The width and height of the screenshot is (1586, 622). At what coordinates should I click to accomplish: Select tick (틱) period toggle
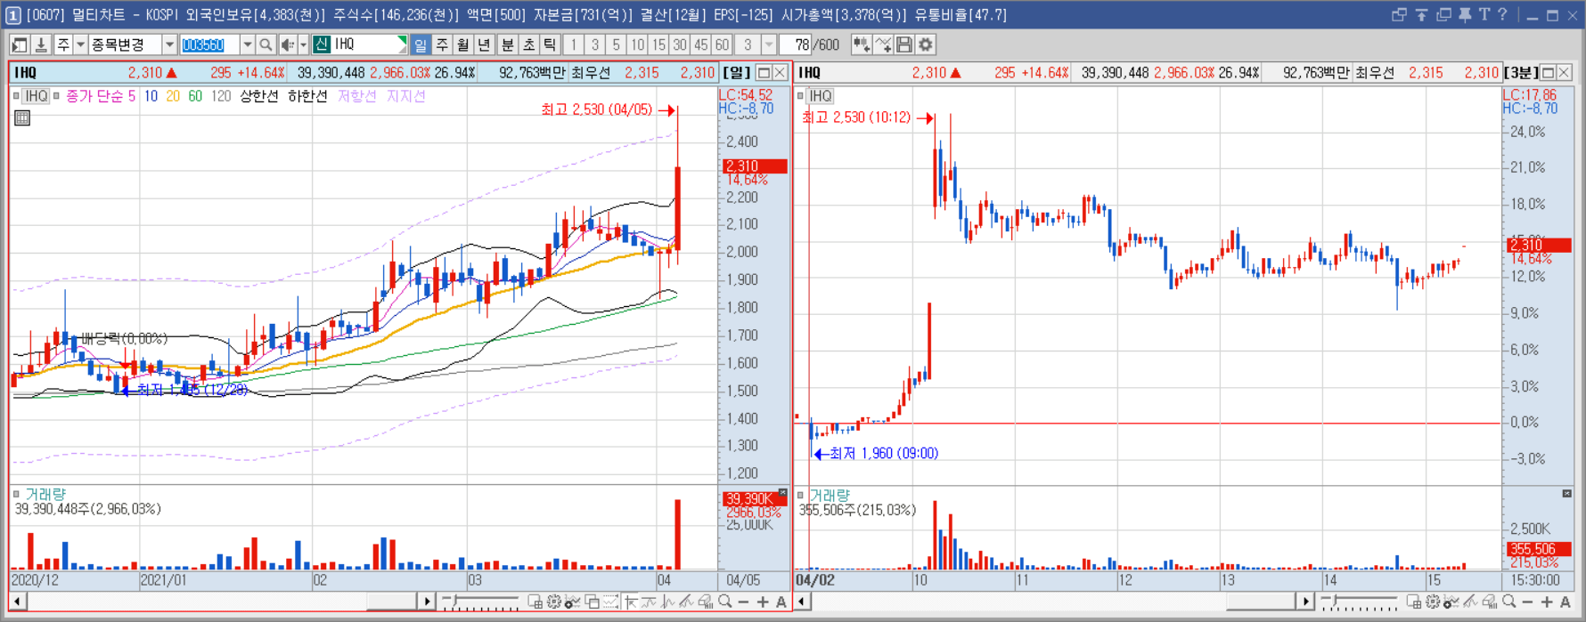tap(550, 44)
